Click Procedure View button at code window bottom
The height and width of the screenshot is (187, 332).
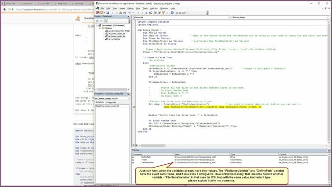coord(134,145)
